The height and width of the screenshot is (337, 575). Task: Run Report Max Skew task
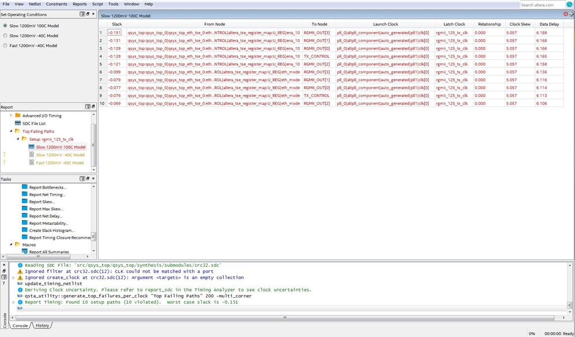(x=46, y=209)
